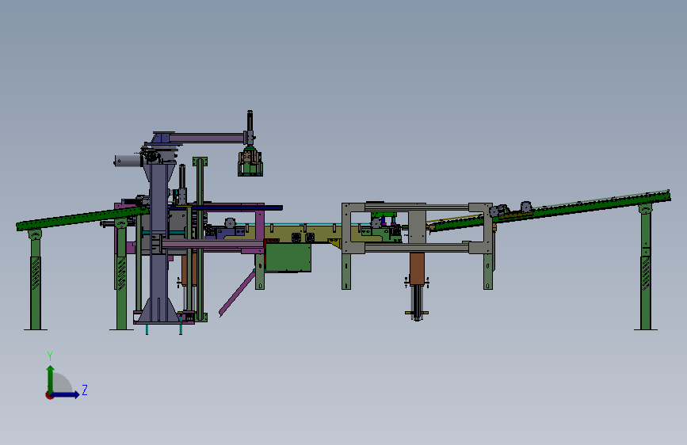Select the purple horizontal boom arm at the top
Screen dimensions: 687x445
click(x=206, y=139)
